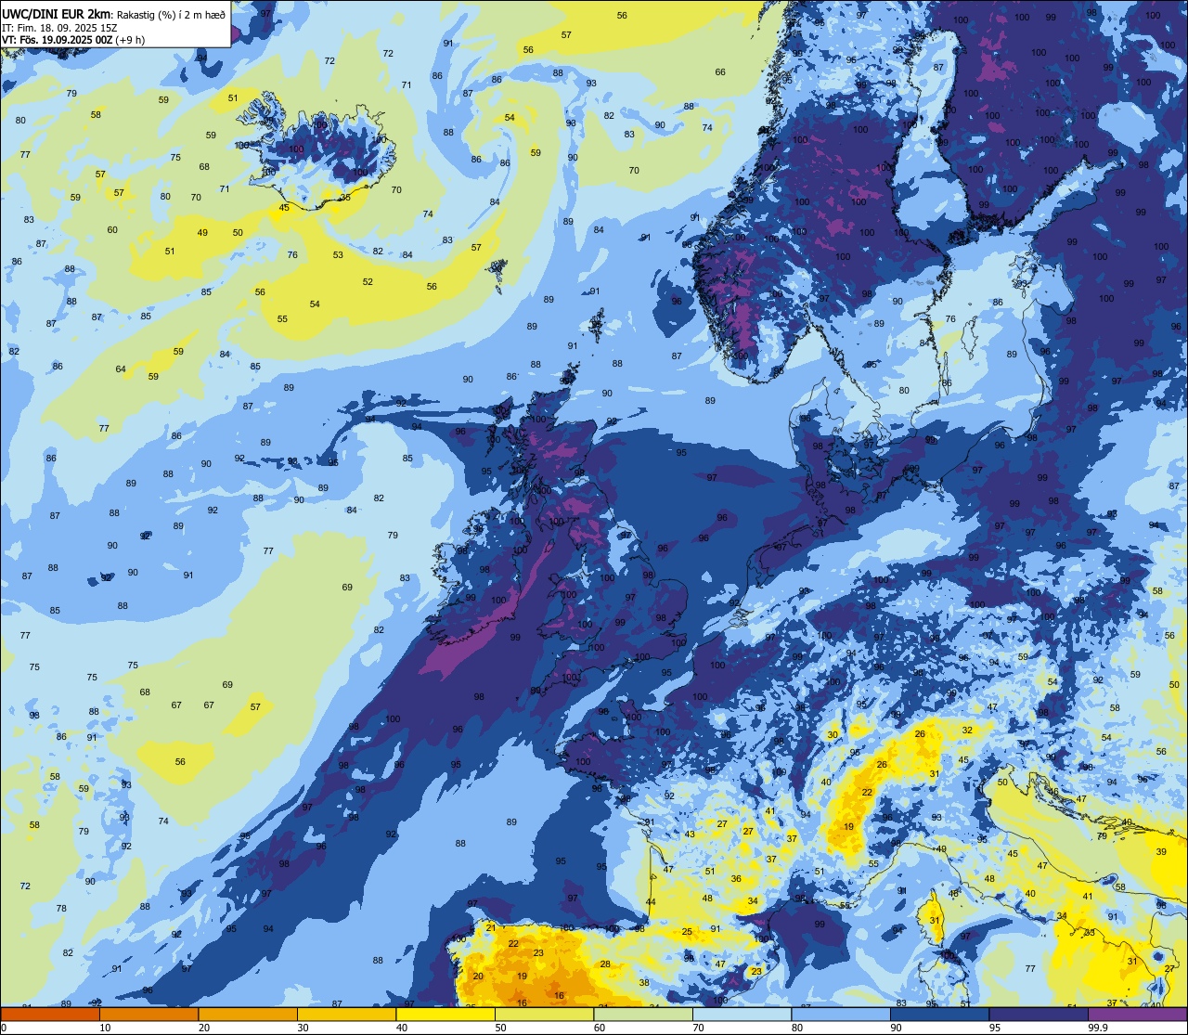Select the "VT: Fös. 19.09.2025 00Z (+9 h)" line
The image size is (1188, 1035).
click(74, 40)
